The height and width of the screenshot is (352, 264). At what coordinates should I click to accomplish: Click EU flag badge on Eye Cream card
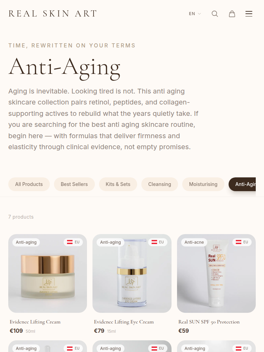[157, 242]
